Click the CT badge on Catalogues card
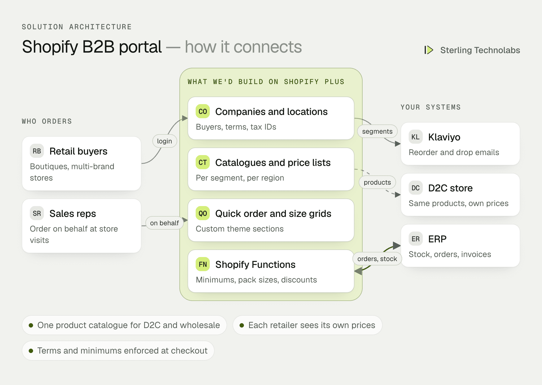The height and width of the screenshot is (385, 542). coord(203,162)
